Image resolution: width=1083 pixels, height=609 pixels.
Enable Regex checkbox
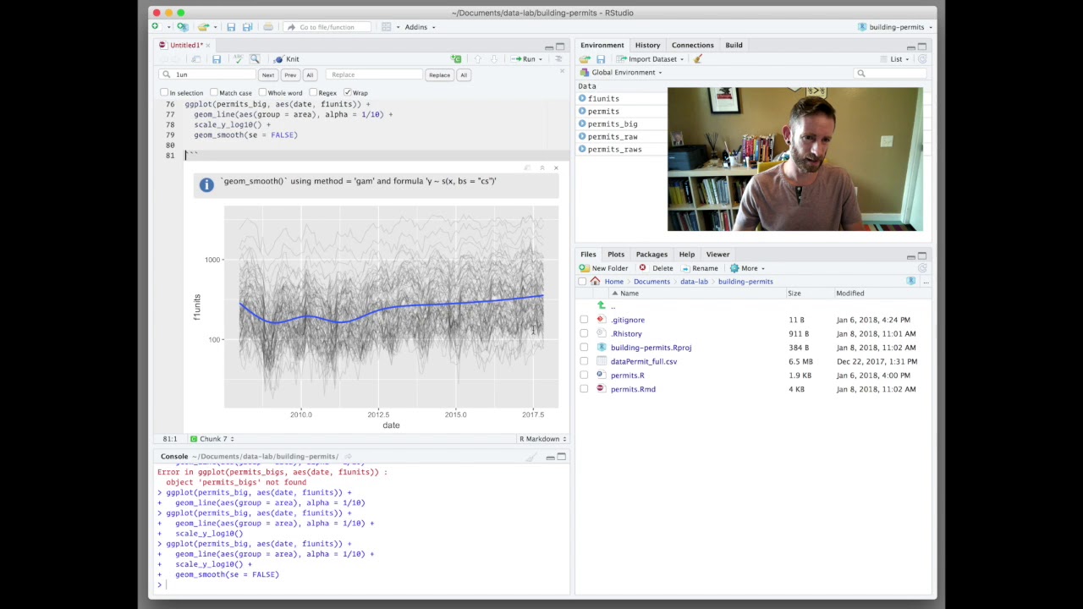pyautogui.click(x=313, y=92)
